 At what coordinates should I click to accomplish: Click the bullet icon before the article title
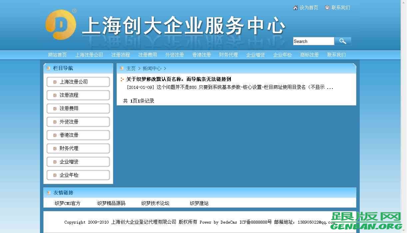tap(122, 79)
